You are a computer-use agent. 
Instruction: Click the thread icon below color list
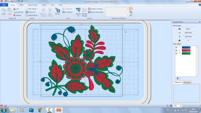(x=178, y=78)
